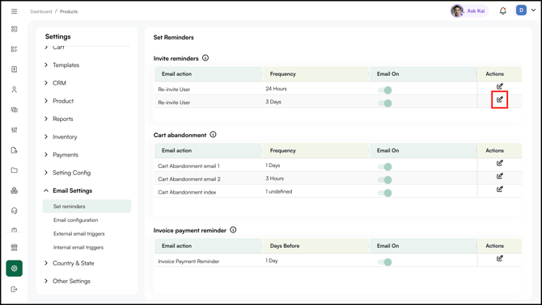Open the dashboard grid sidebar icon
This screenshot has height=305, width=542.
pyautogui.click(x=15, y=29)
